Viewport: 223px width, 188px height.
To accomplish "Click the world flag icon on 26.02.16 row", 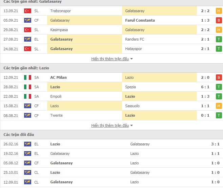I will [27, 144].
